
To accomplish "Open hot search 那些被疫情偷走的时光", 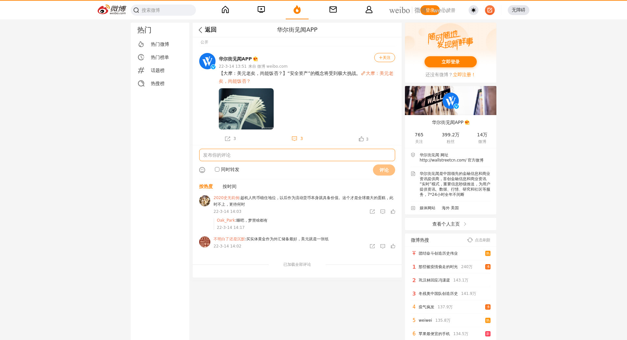I will pyautogui.click(x=438, y=267).
